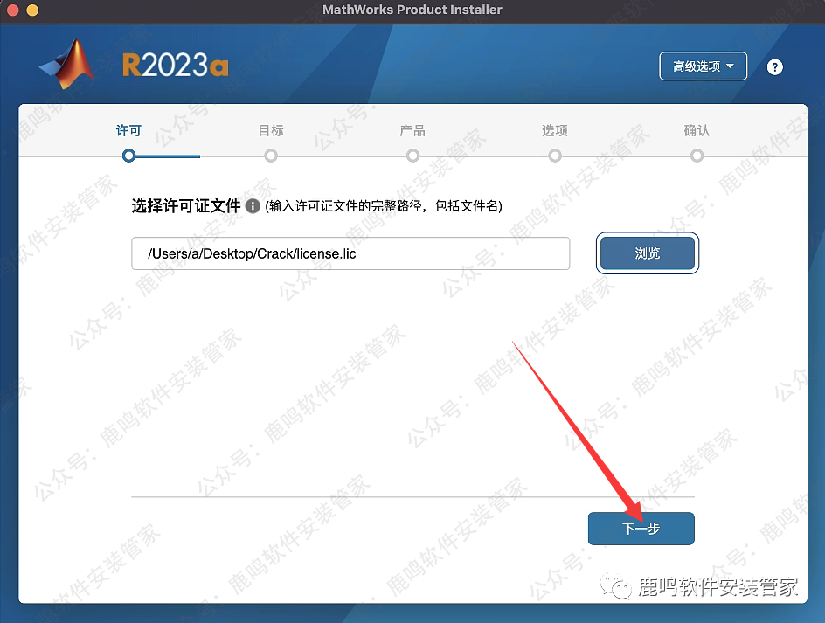Select the 确认 step tab
Screen dimensions: 825x623
[x=697, y=130]
